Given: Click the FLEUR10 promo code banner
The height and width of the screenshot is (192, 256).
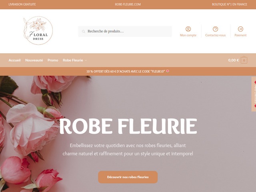Looking at the screenshot, I should click(128, 71).
